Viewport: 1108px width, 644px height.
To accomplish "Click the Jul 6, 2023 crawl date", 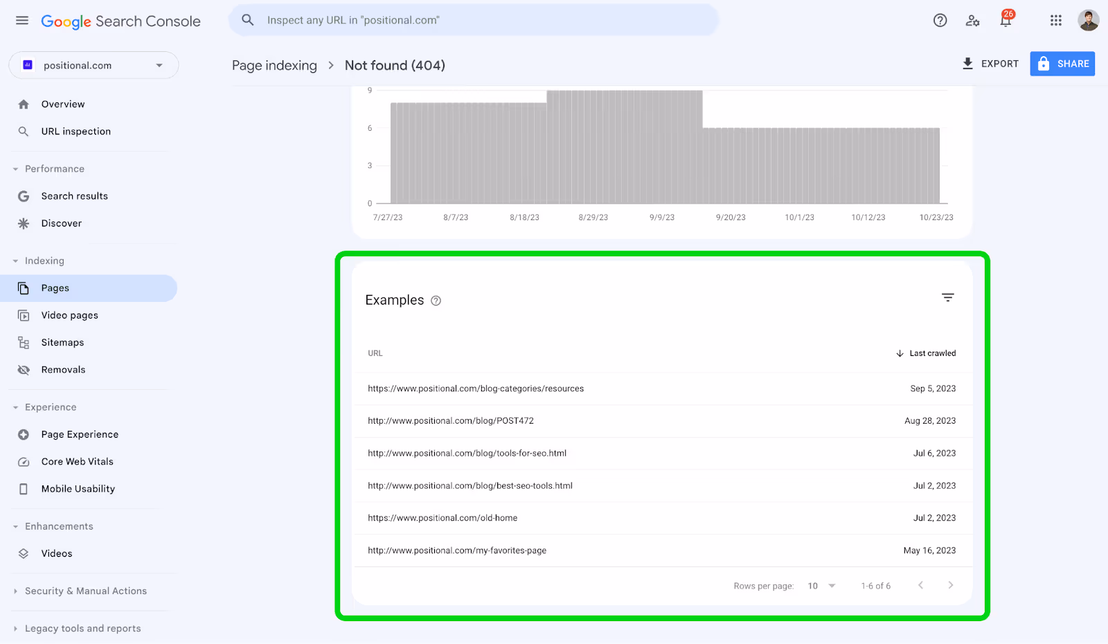I will pyautogui.click(x=934, y=454).
